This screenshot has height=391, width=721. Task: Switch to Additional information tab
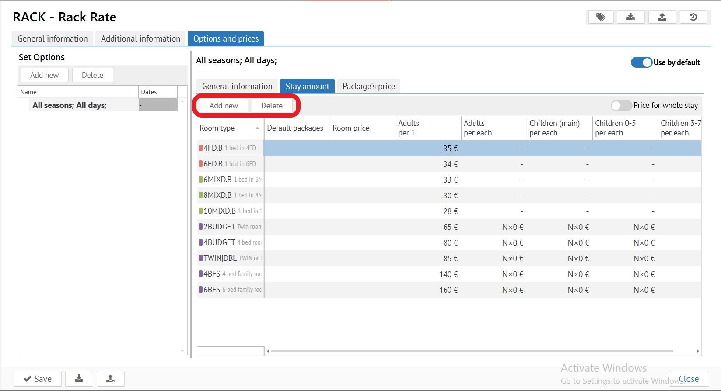coord(140,38)
